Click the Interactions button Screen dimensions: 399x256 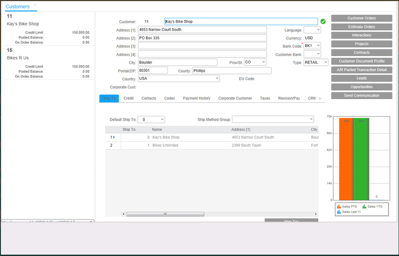coord(362,35)
